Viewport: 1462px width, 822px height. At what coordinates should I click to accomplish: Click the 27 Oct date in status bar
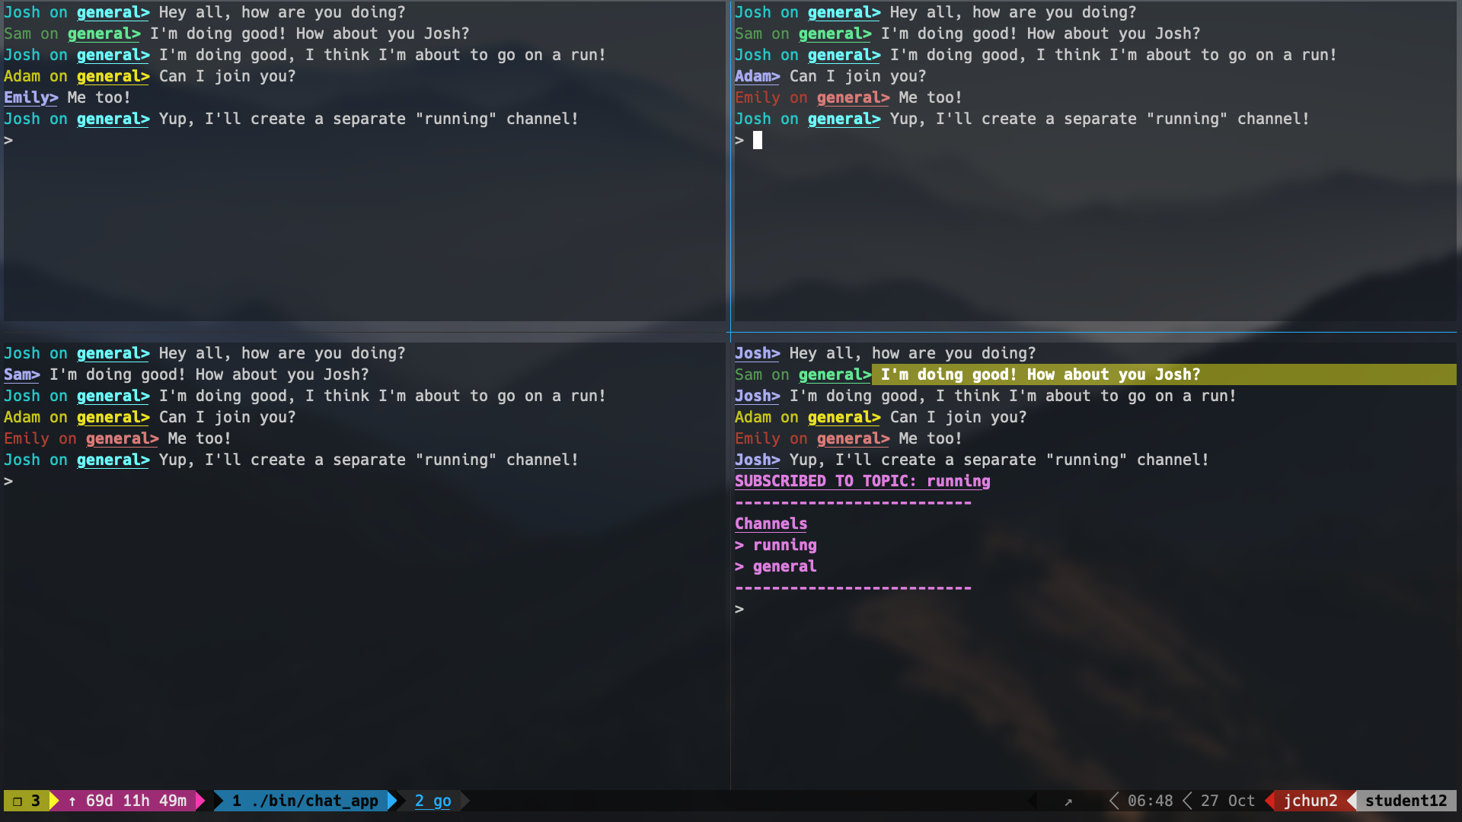[x=1227, y=801]
